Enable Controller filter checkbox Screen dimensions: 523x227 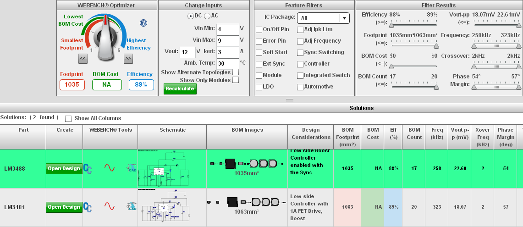300,64
